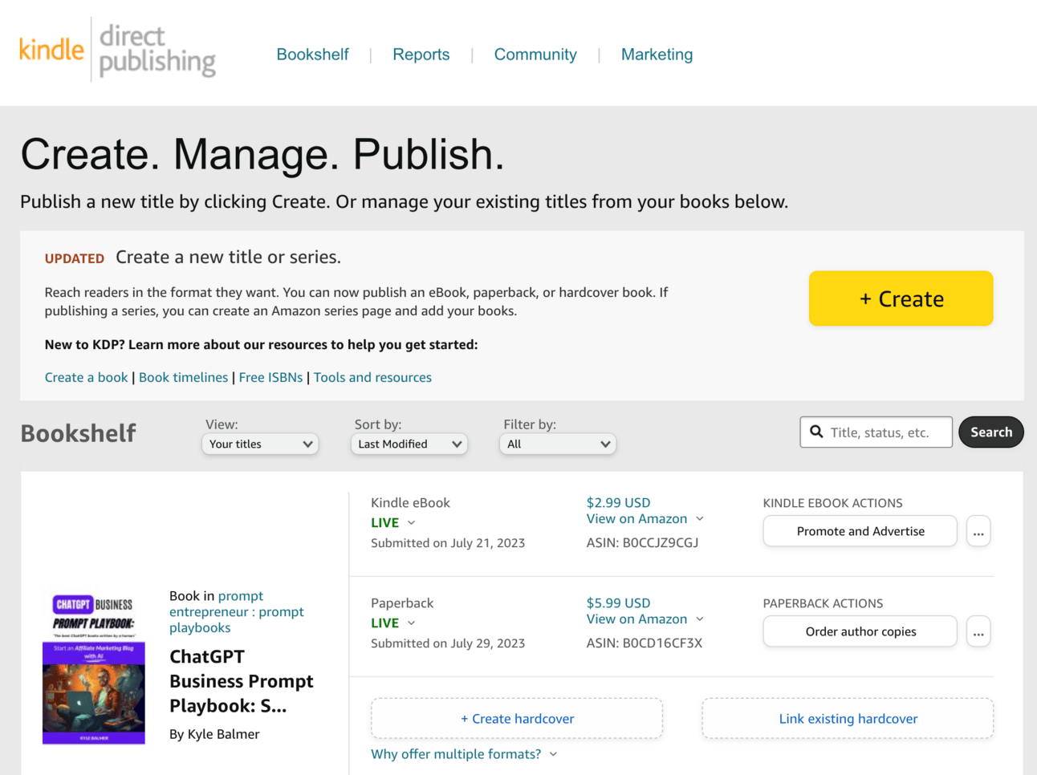The image size is (1037, 775).
Task: Open the Reports navigation tab
Action: coord(421,55)
